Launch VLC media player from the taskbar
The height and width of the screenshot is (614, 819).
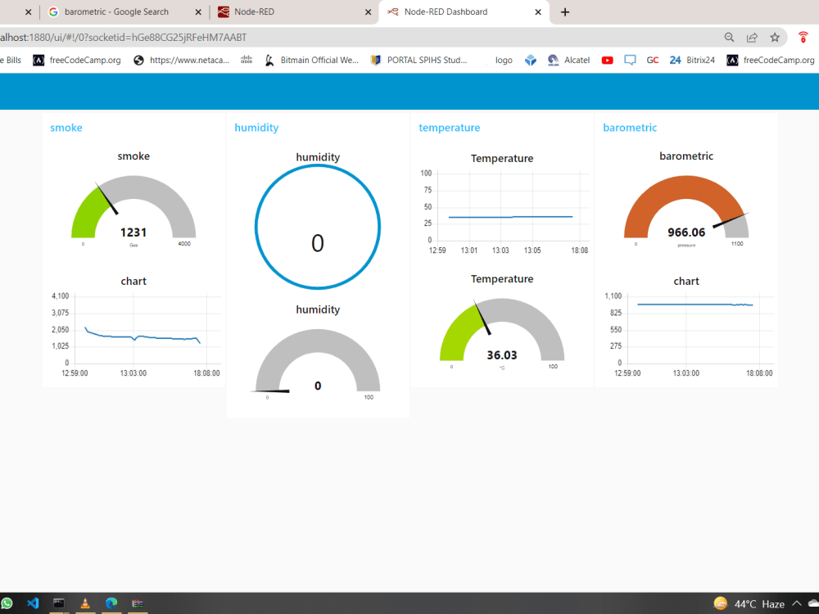[84, 603]
